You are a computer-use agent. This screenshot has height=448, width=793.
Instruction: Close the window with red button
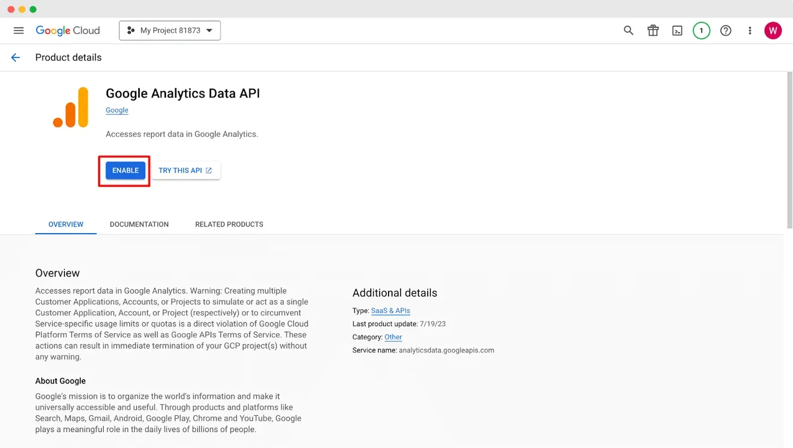[x=11, y=9]
